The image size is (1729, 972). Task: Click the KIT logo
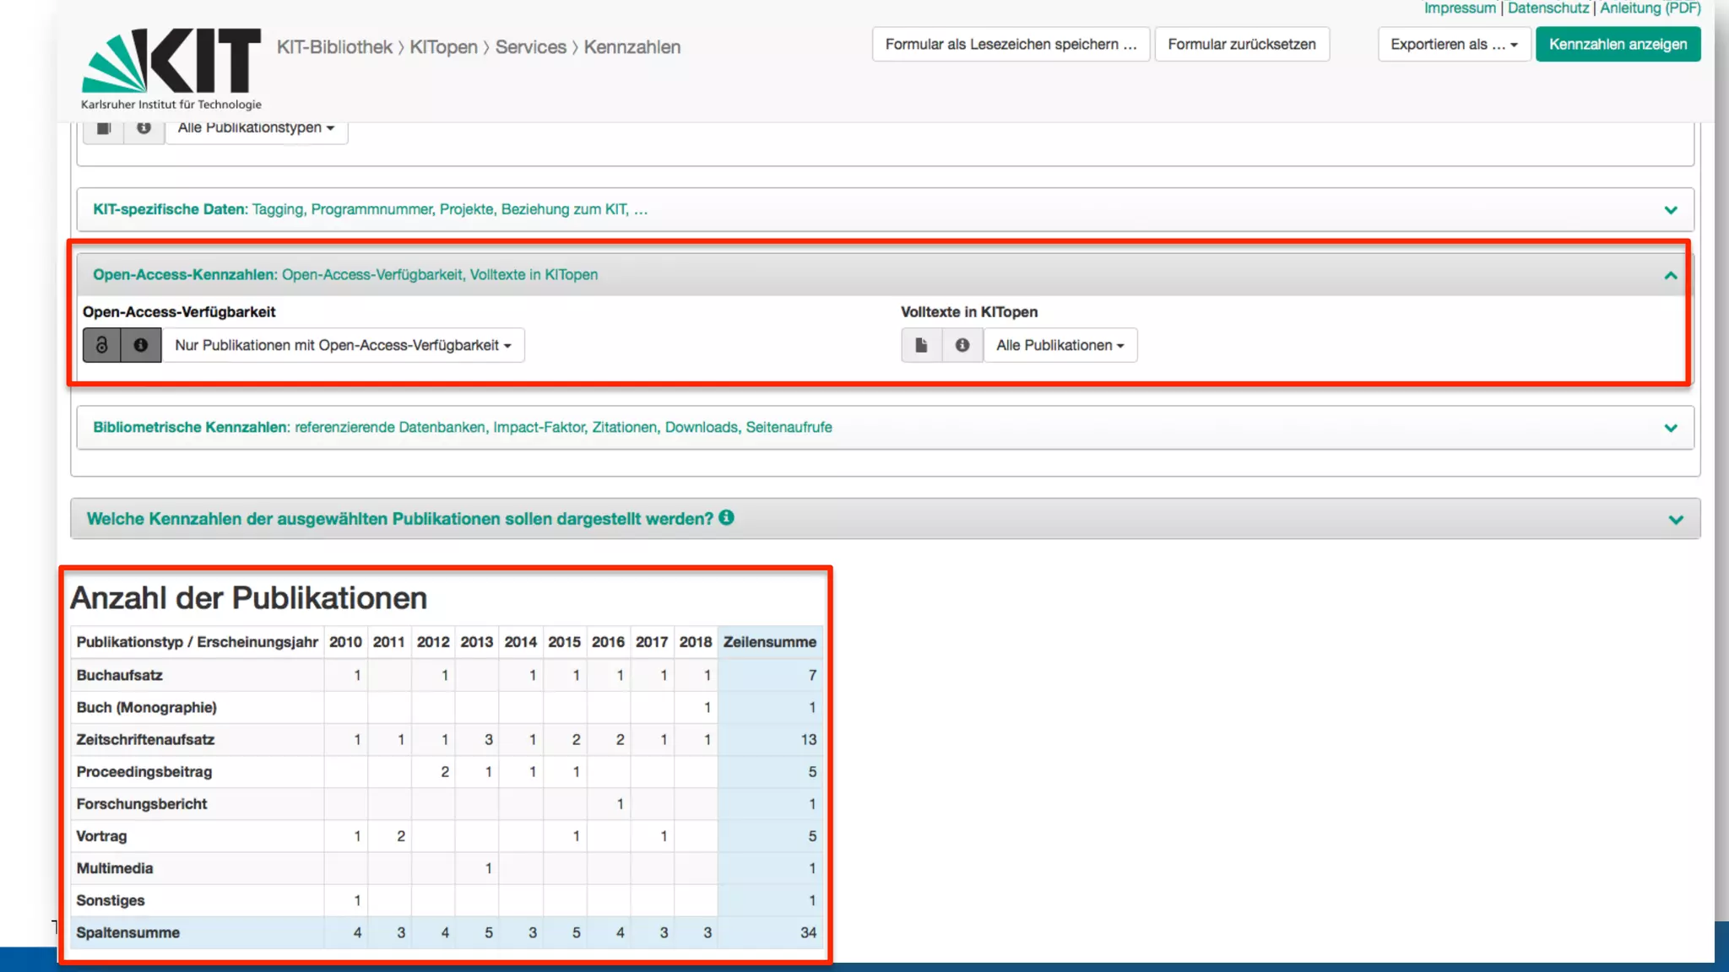[x=171, y=67]
